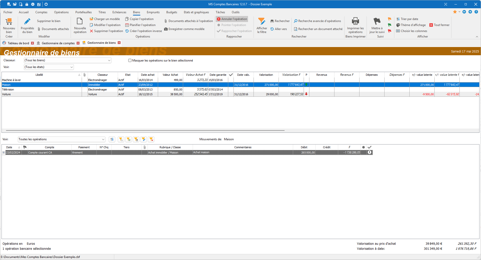Image resolution: width=481 pixels, height=260 pixels.
Task: Click Imprimer les opérations printer icon
Action: (x=355, y=22)
